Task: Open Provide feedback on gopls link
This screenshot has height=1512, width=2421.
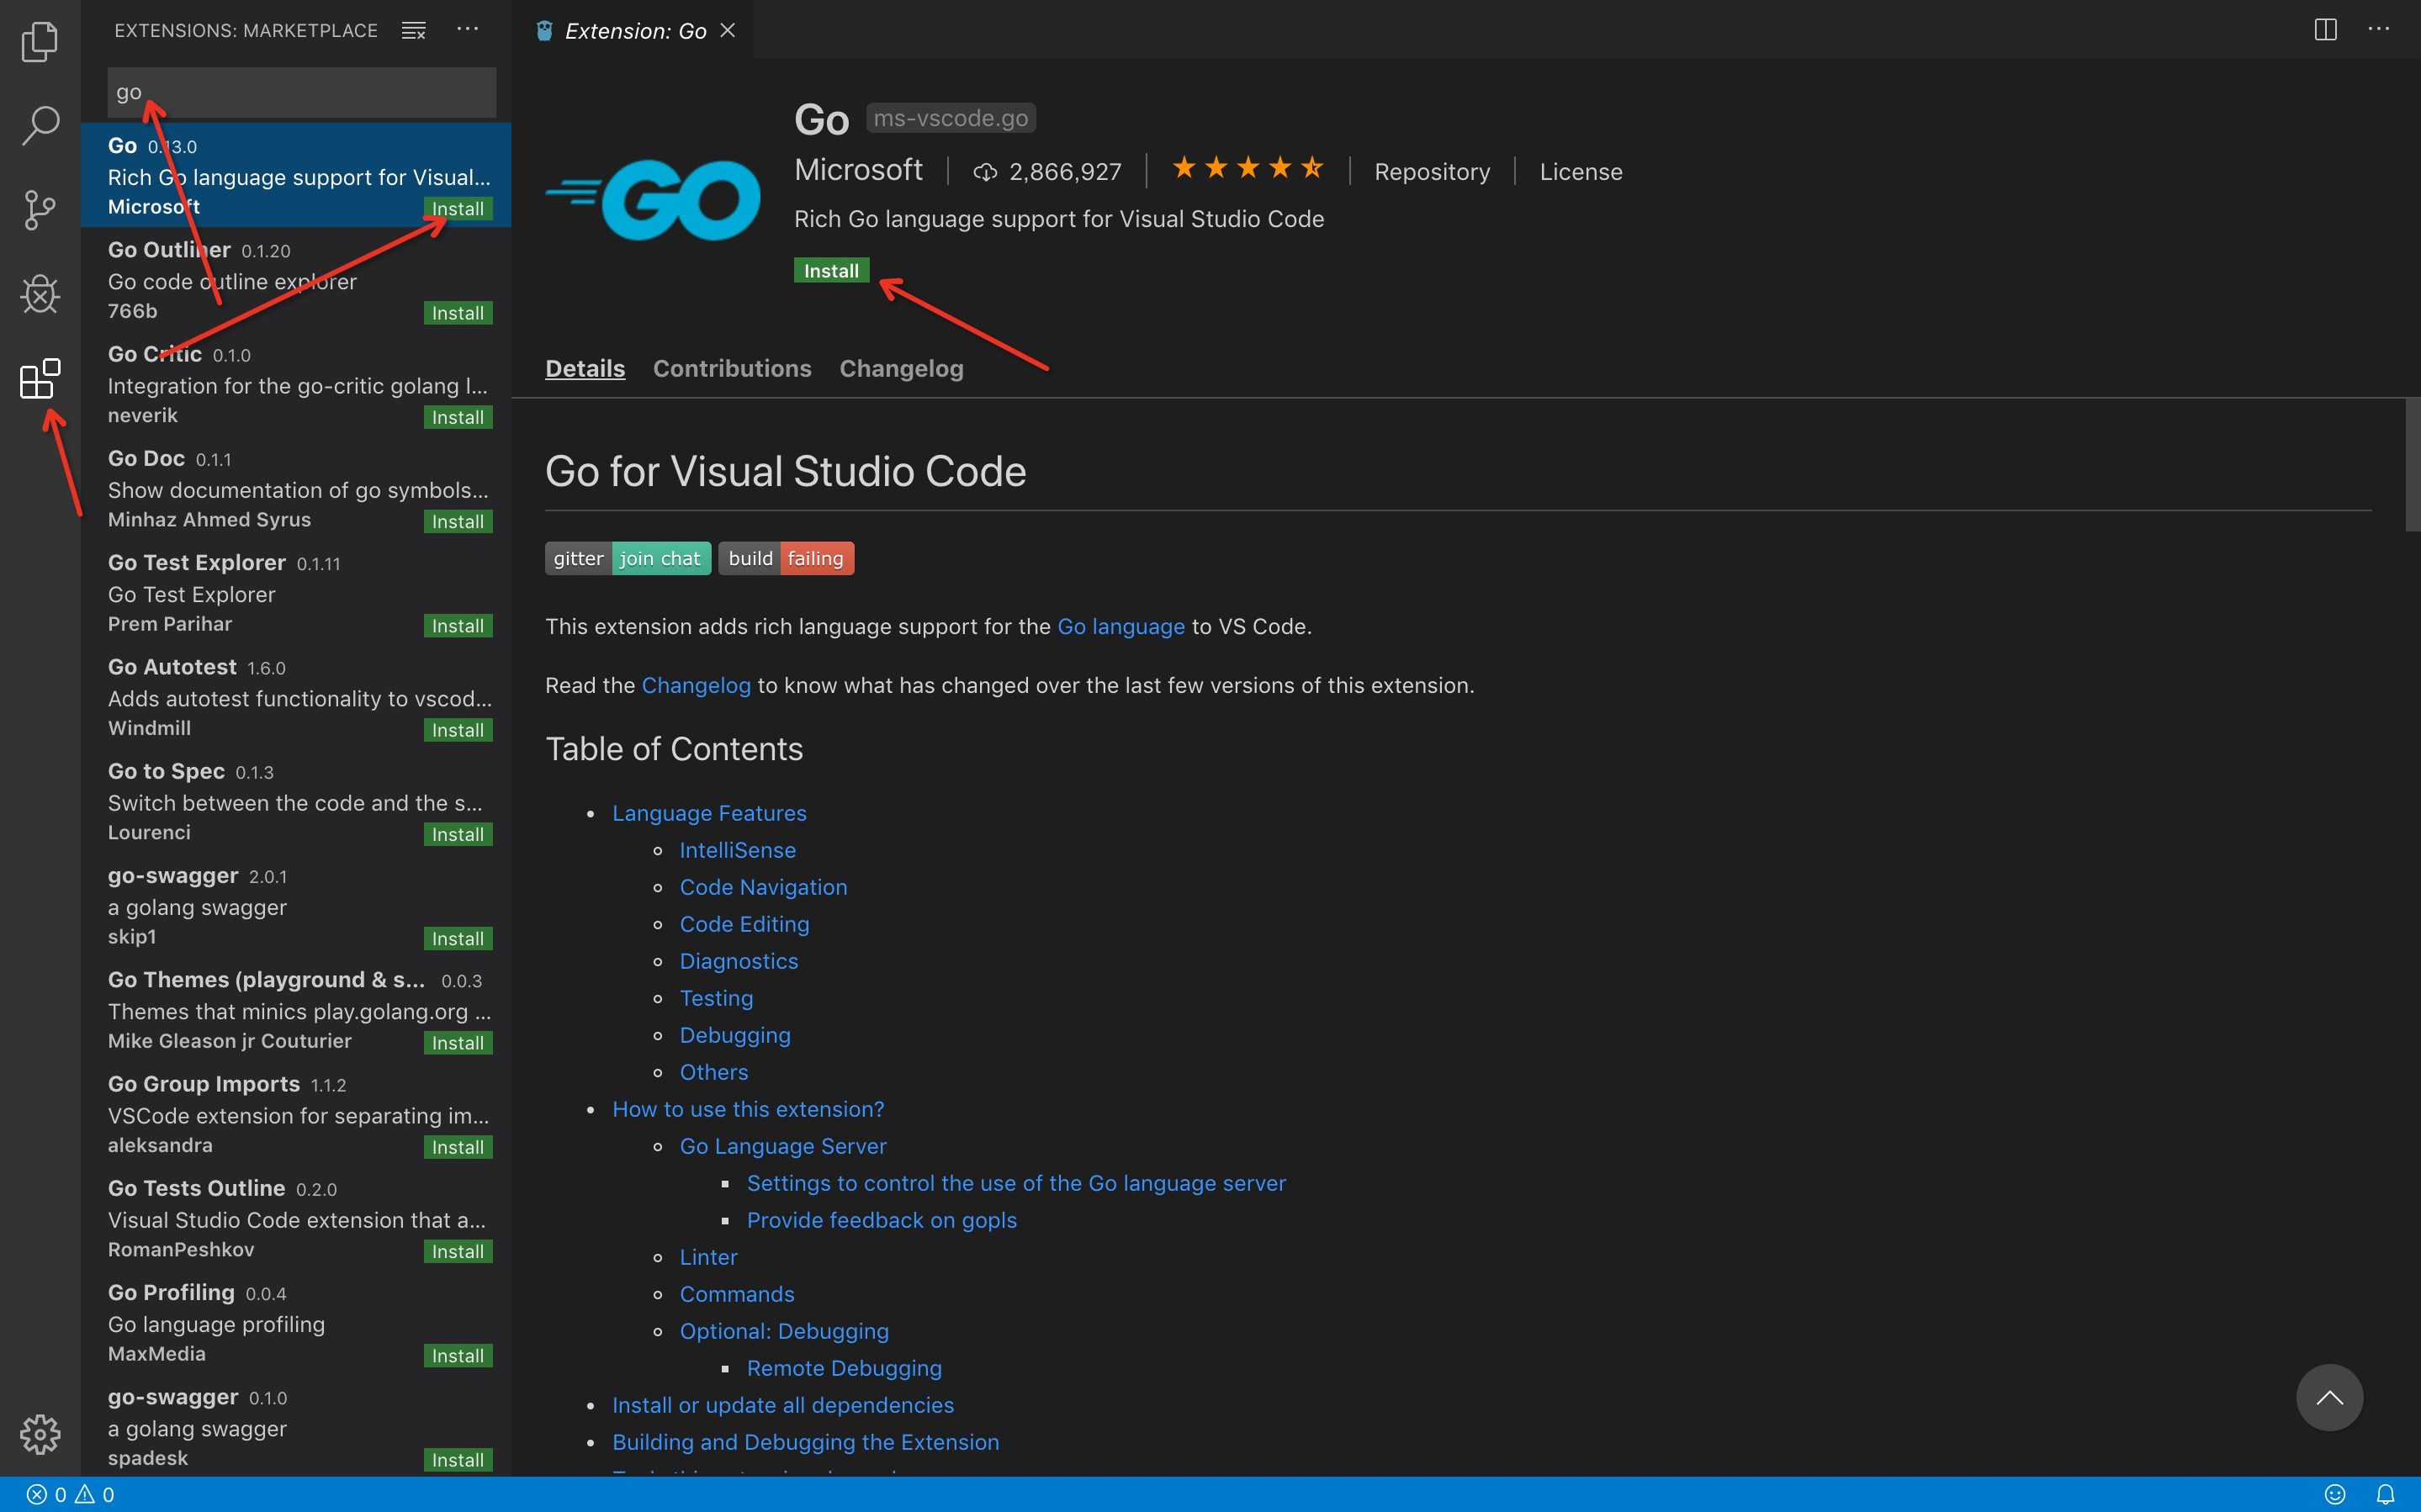Action: coord(882,1220)
